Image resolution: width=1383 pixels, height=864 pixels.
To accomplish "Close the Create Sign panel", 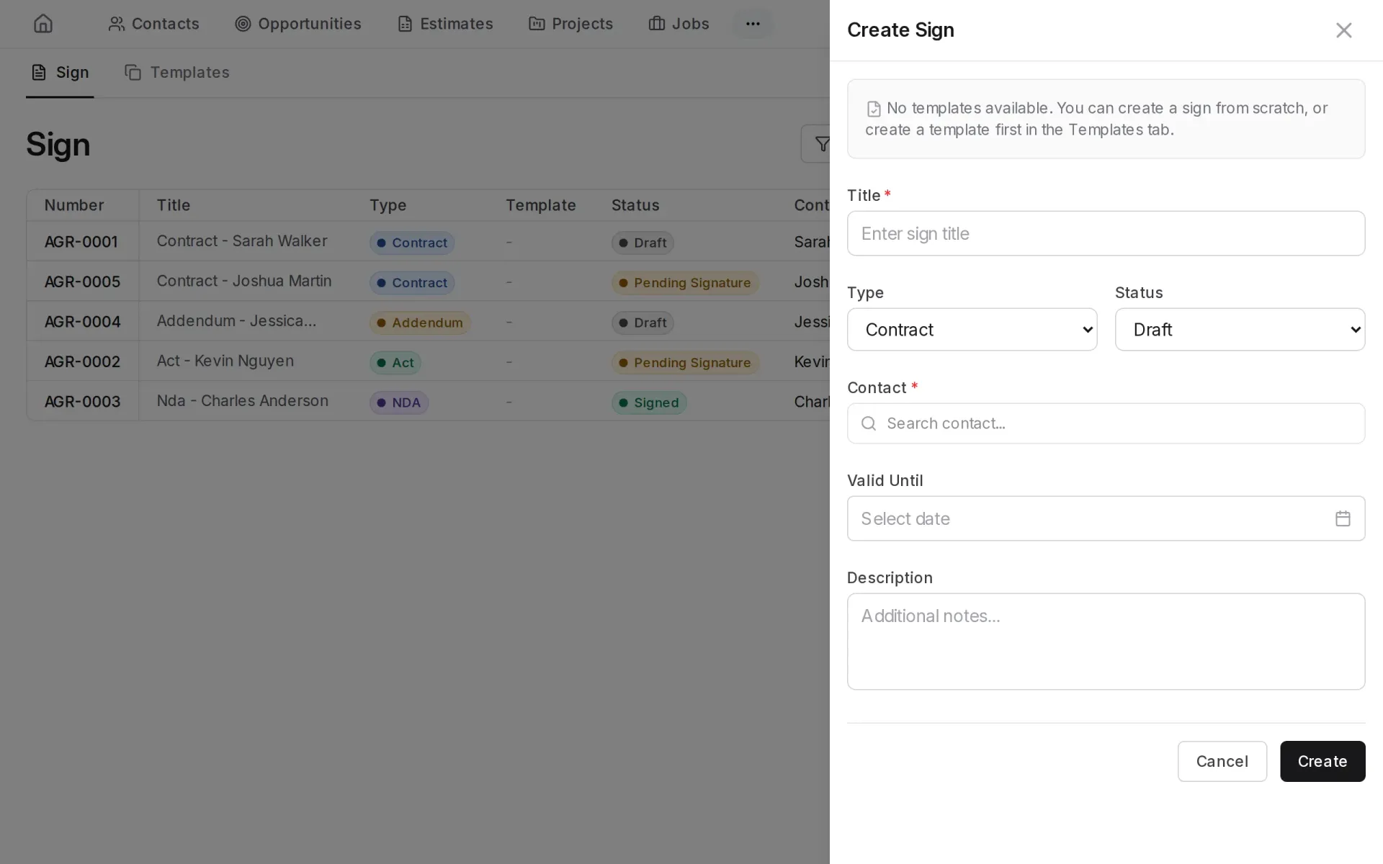I will (1343, 30).
